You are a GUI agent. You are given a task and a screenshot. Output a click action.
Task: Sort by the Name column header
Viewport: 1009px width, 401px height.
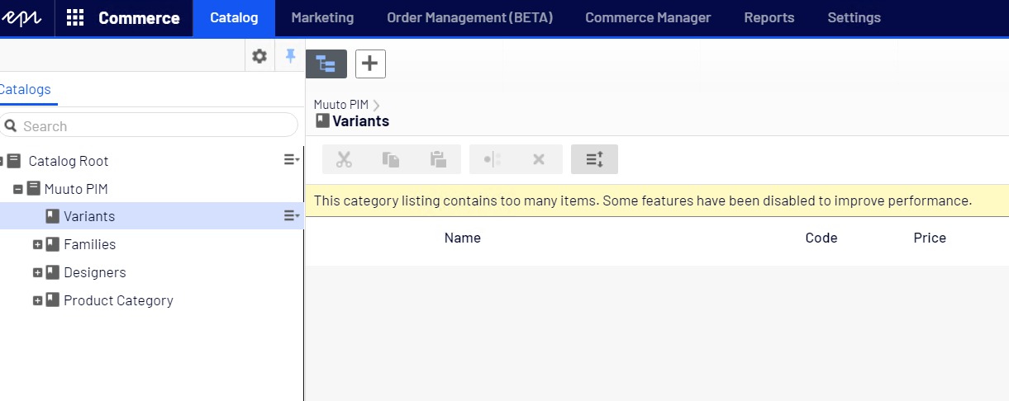(462, 238)
